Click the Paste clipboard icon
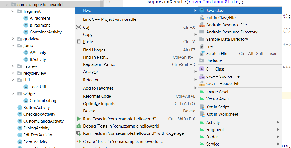The height and width of the screenshot is (148, 291). 78,42
